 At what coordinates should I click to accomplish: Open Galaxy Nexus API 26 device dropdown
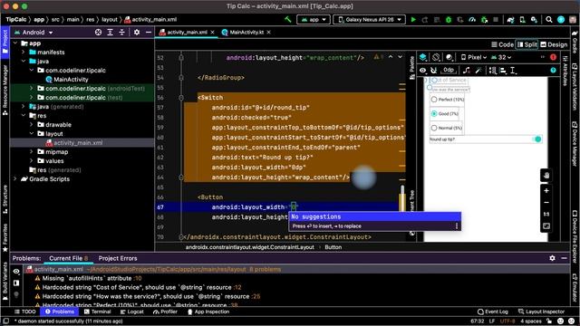[369, 20]
